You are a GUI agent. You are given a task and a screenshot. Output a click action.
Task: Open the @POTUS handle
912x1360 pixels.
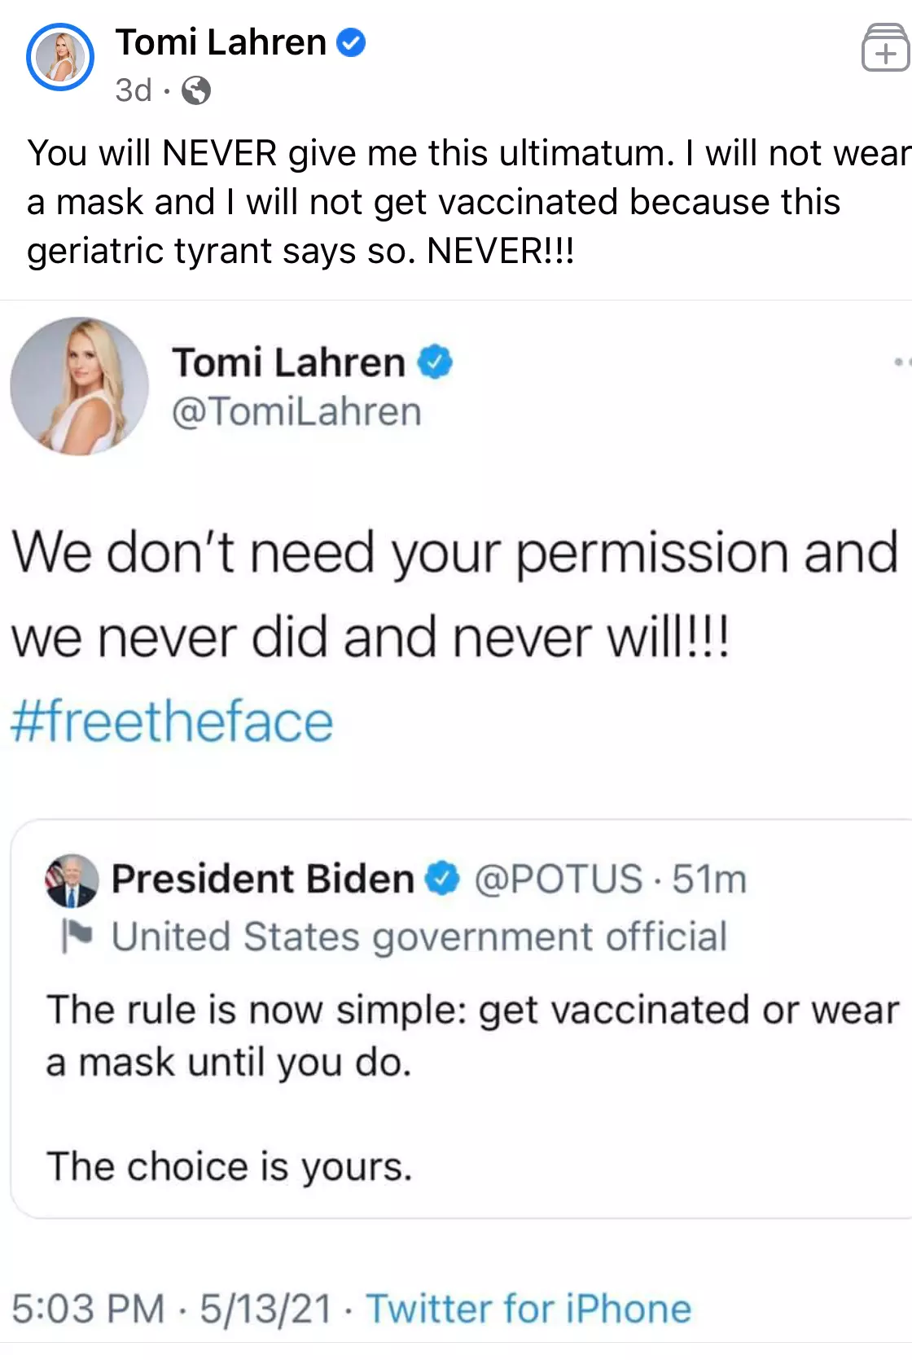tap(559, 879)
